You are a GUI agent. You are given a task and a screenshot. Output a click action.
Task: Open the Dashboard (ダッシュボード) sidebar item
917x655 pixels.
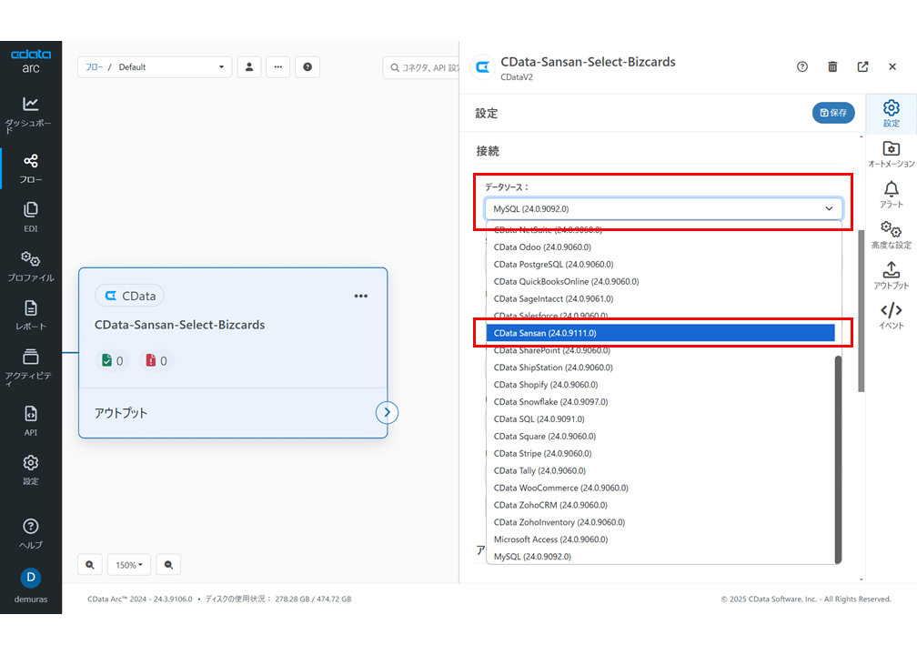(x=30, y=115)
